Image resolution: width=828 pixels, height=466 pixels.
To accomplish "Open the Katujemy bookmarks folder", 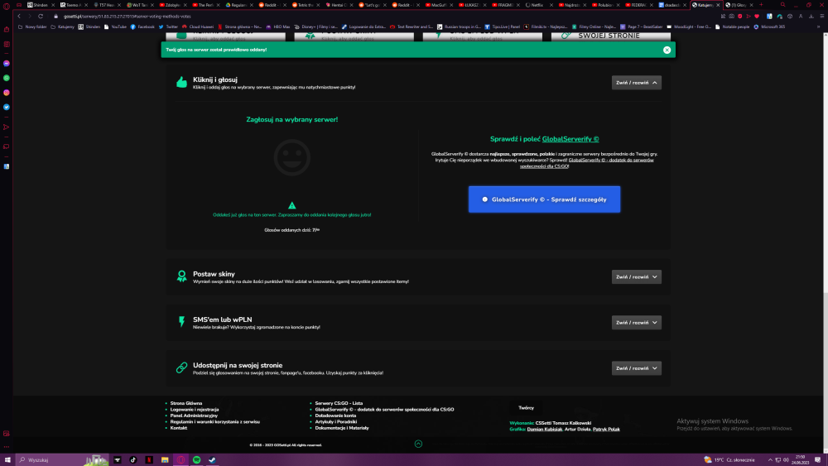I will coord(62,26).
